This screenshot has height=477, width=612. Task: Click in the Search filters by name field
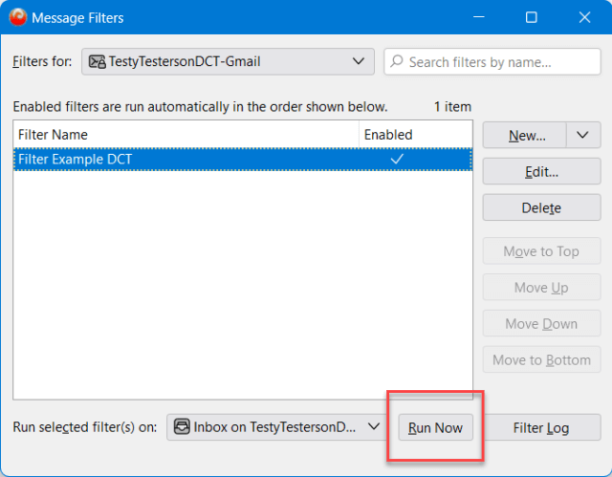(492, 61)
